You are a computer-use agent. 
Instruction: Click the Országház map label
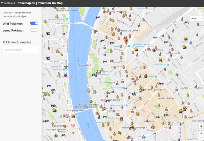(84, 65)
